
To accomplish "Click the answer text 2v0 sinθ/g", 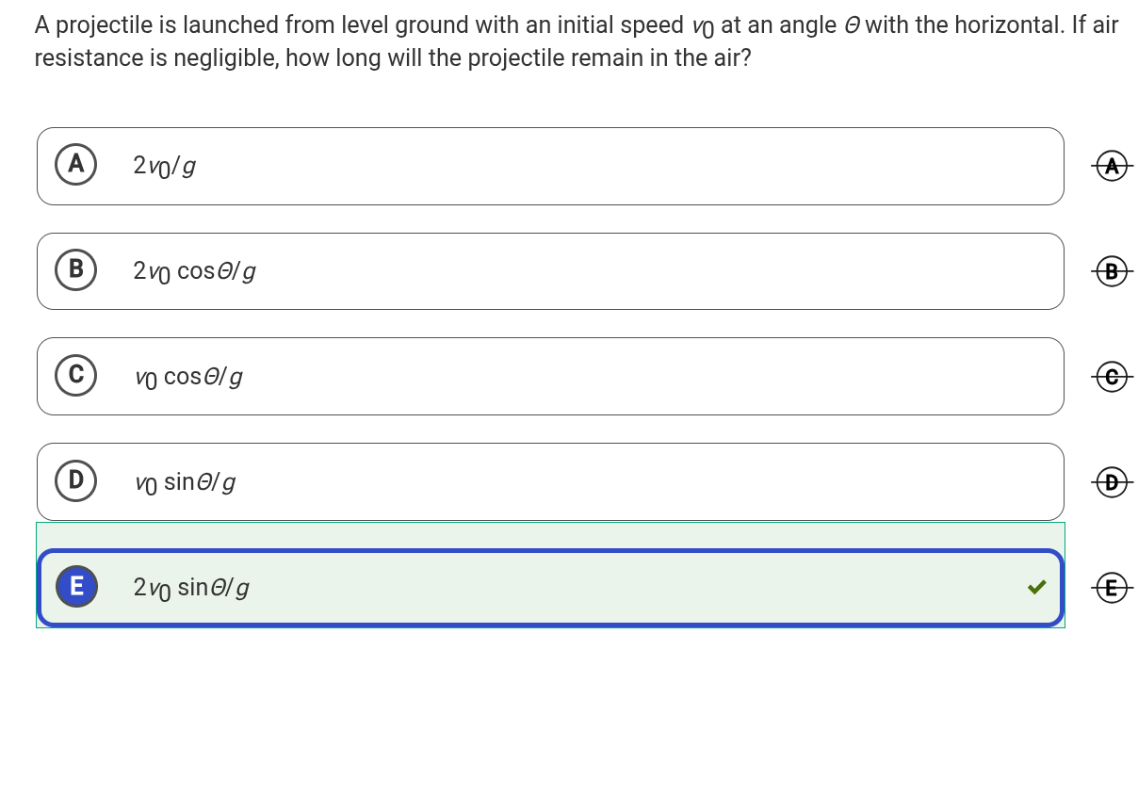I will pos(191,589).
